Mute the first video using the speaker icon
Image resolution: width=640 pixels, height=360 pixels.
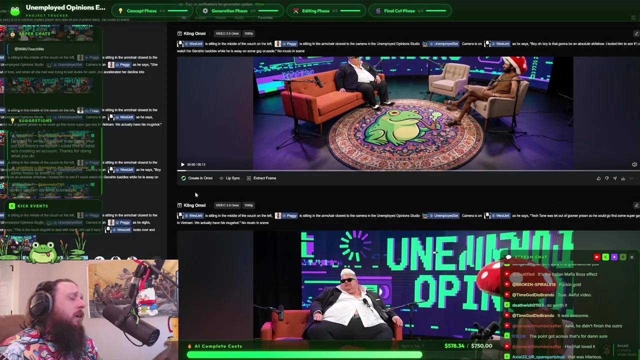point(634,164)
